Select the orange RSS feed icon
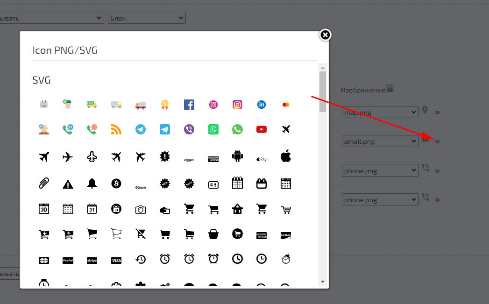This screenshot has width=489, height=304. (116, 129)
